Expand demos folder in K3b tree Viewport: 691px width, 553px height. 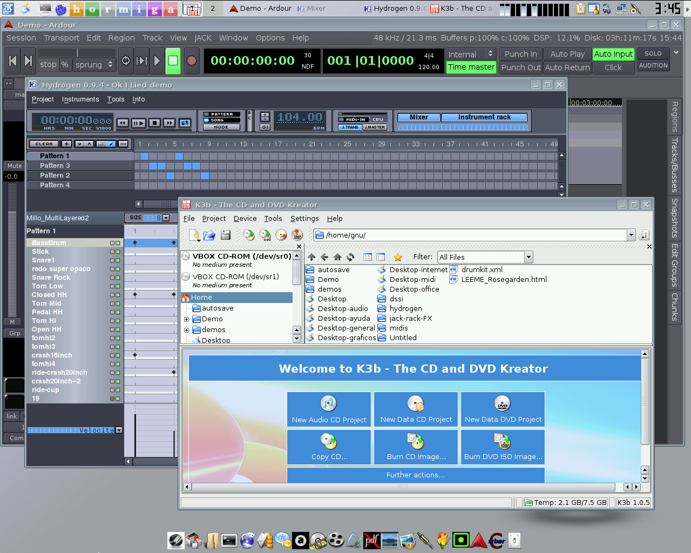coord(187,330)
